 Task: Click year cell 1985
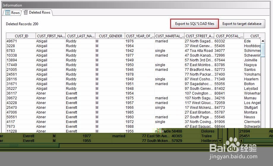140,112
